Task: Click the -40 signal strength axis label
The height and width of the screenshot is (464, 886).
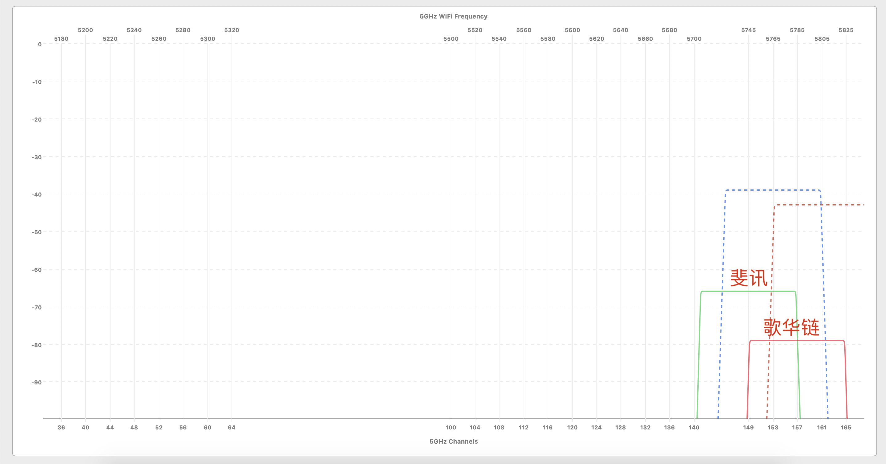Action: coord(36,195)
